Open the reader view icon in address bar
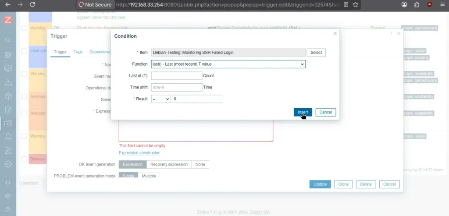Viewport: 449px width, 216px height. [346, 4]
